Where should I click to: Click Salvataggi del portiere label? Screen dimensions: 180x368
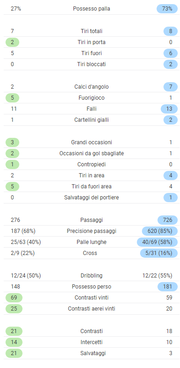91,198
